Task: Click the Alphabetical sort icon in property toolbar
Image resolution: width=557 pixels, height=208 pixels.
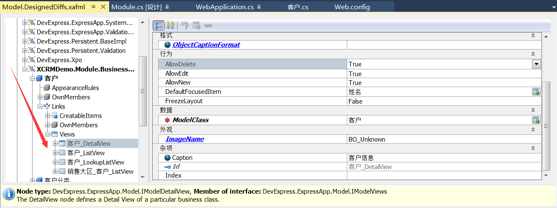Action: click(170, 25)
